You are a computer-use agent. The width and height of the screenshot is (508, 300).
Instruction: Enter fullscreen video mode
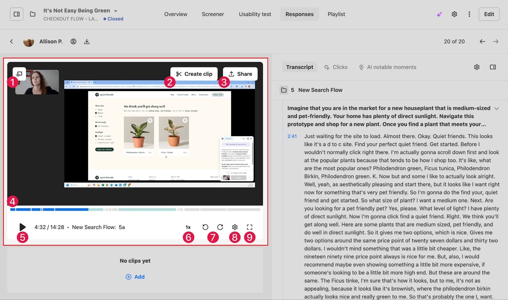[250, 227]
